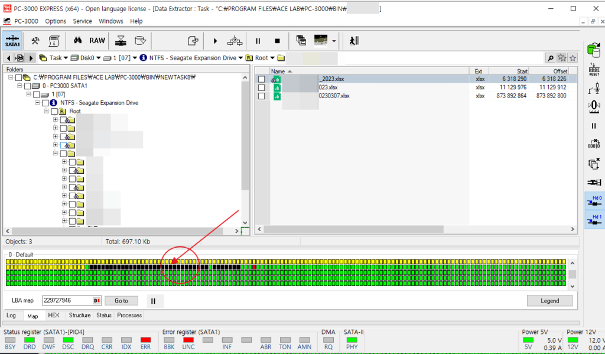Check the Root folder checkbox
The height and width of the screenshot is (354, 605).
54,112
